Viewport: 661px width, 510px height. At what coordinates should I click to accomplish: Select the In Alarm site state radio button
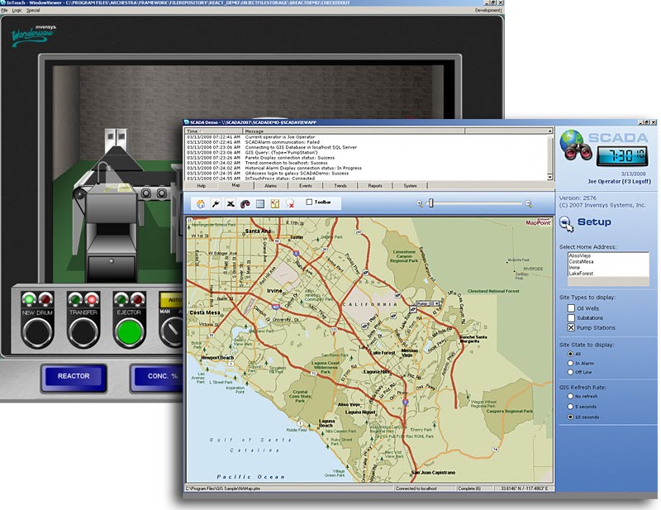[570, 363]
